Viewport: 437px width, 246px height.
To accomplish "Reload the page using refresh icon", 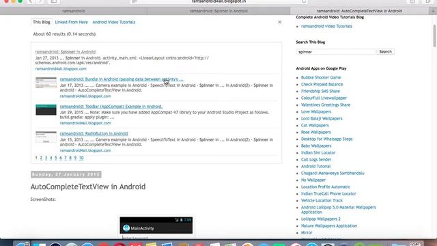I will [x=304, y=1].
